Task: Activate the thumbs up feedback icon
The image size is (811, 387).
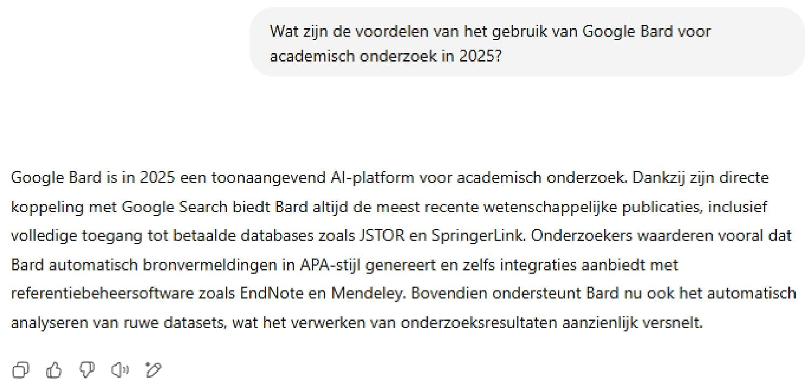Action: [54, 370]
